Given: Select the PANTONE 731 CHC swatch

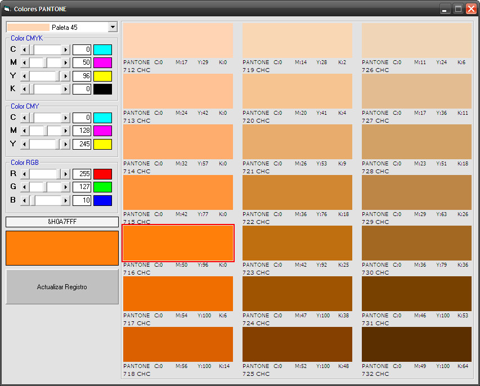Looking at the screenshot, I should pyautogui.click(x=416, y=294).
